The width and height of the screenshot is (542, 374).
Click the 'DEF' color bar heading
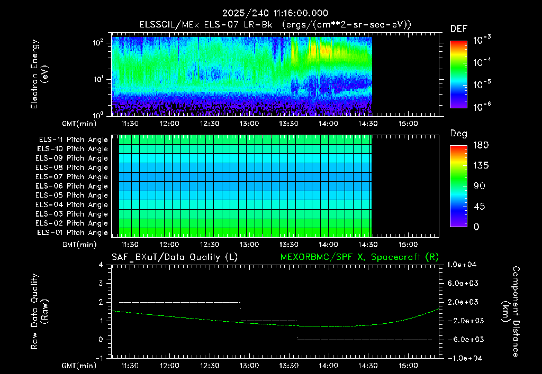[459, 29]
